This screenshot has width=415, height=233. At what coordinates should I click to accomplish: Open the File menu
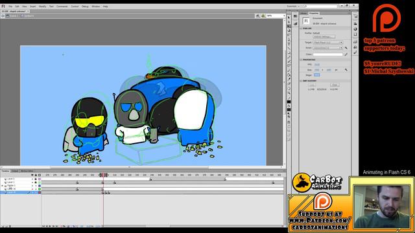pos(10,6)
